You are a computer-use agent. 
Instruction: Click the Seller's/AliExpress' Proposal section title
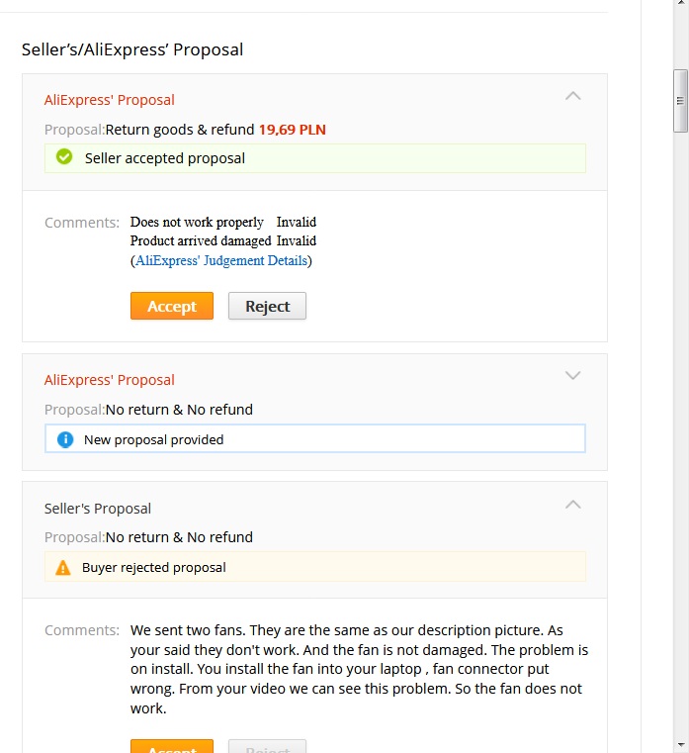coord(132,49)
